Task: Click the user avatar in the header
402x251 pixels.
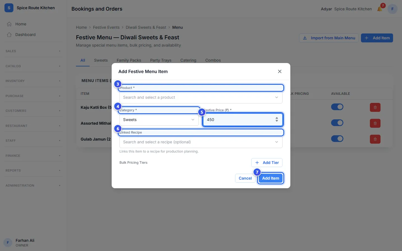Action: (392, 9)
